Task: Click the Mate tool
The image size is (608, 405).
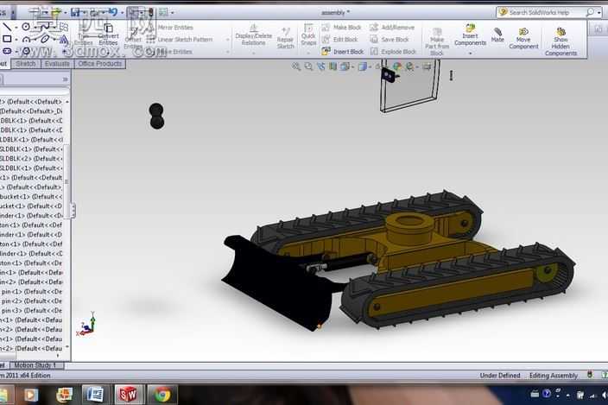Action: point(497,35)
